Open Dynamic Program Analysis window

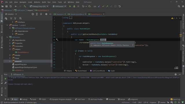60,99
